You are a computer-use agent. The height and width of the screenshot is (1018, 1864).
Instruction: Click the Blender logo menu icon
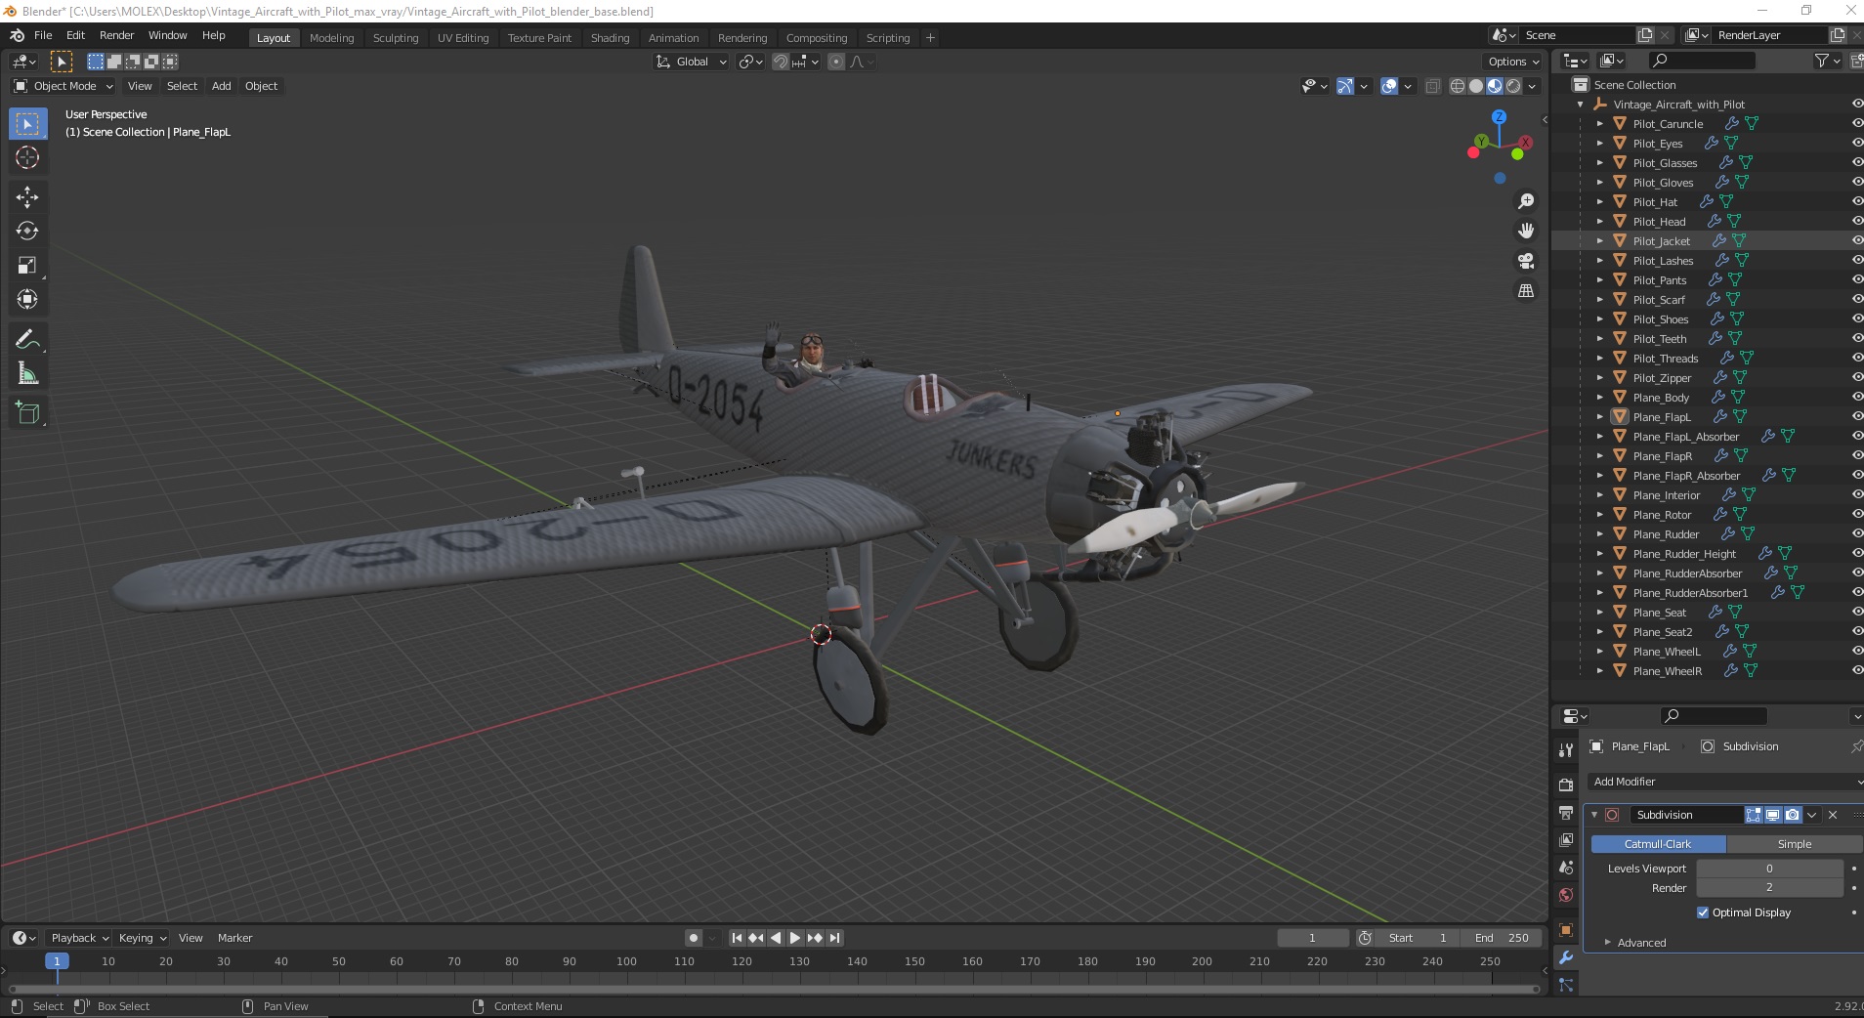[17, 35]
